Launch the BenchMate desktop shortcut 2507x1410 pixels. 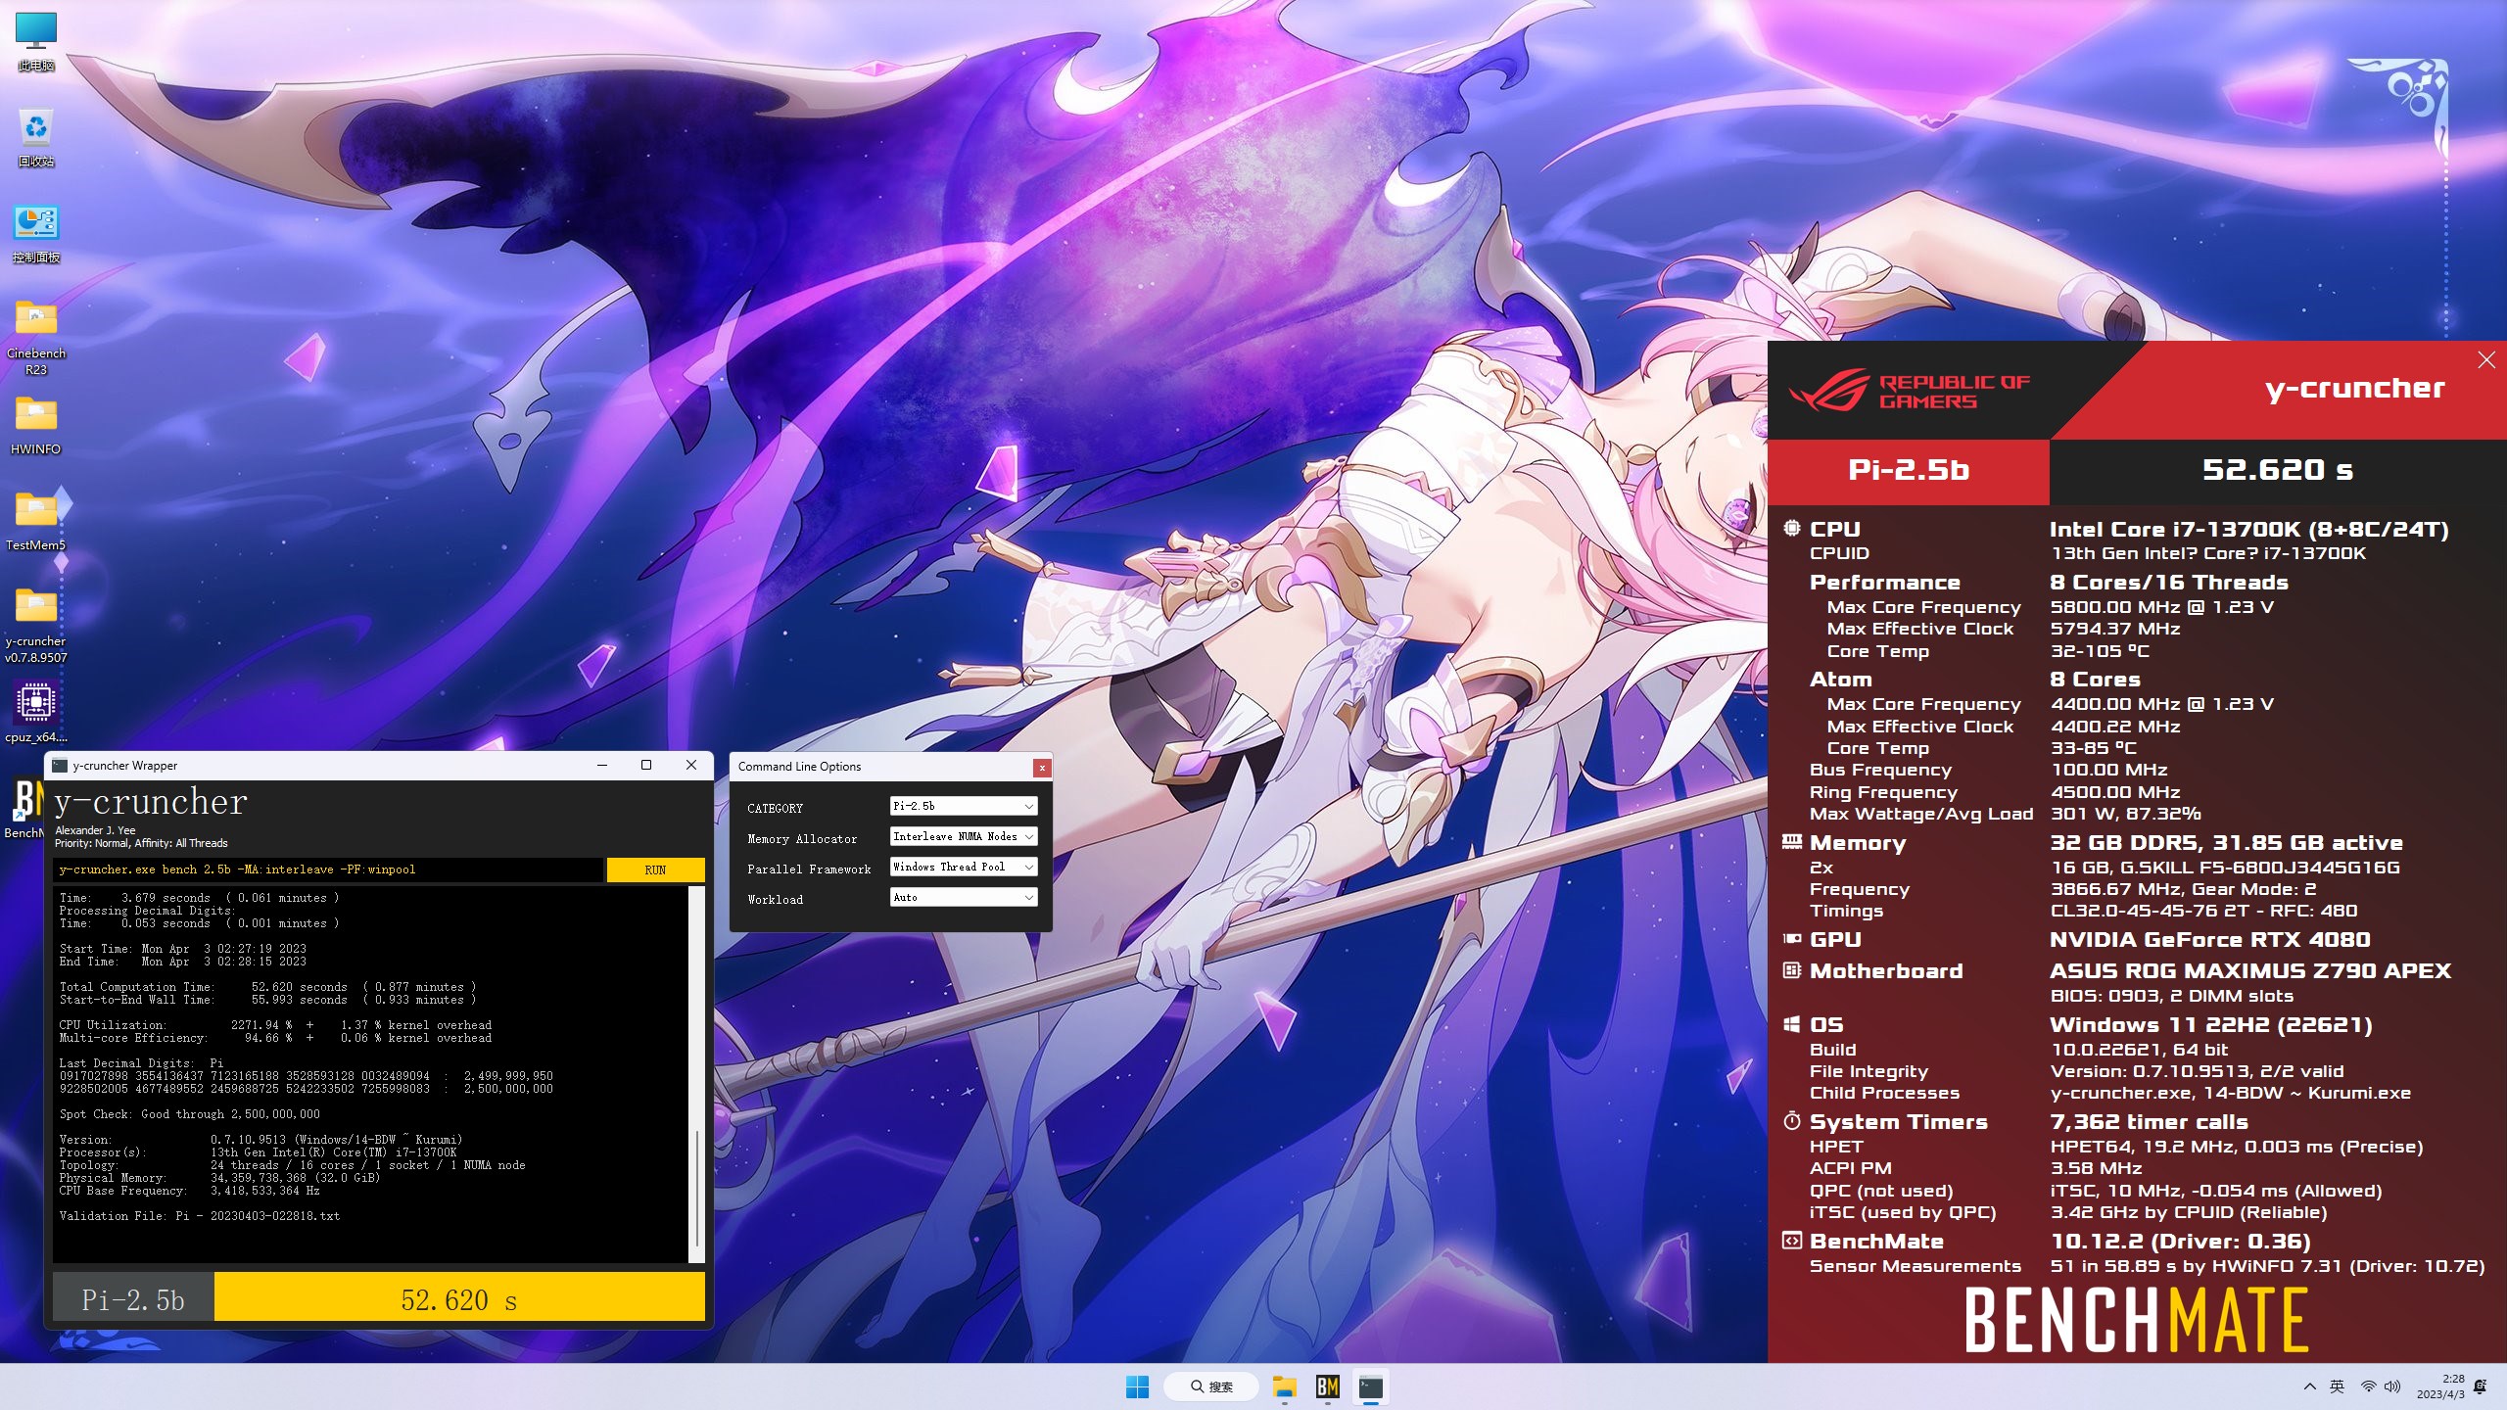click(24, 809)
